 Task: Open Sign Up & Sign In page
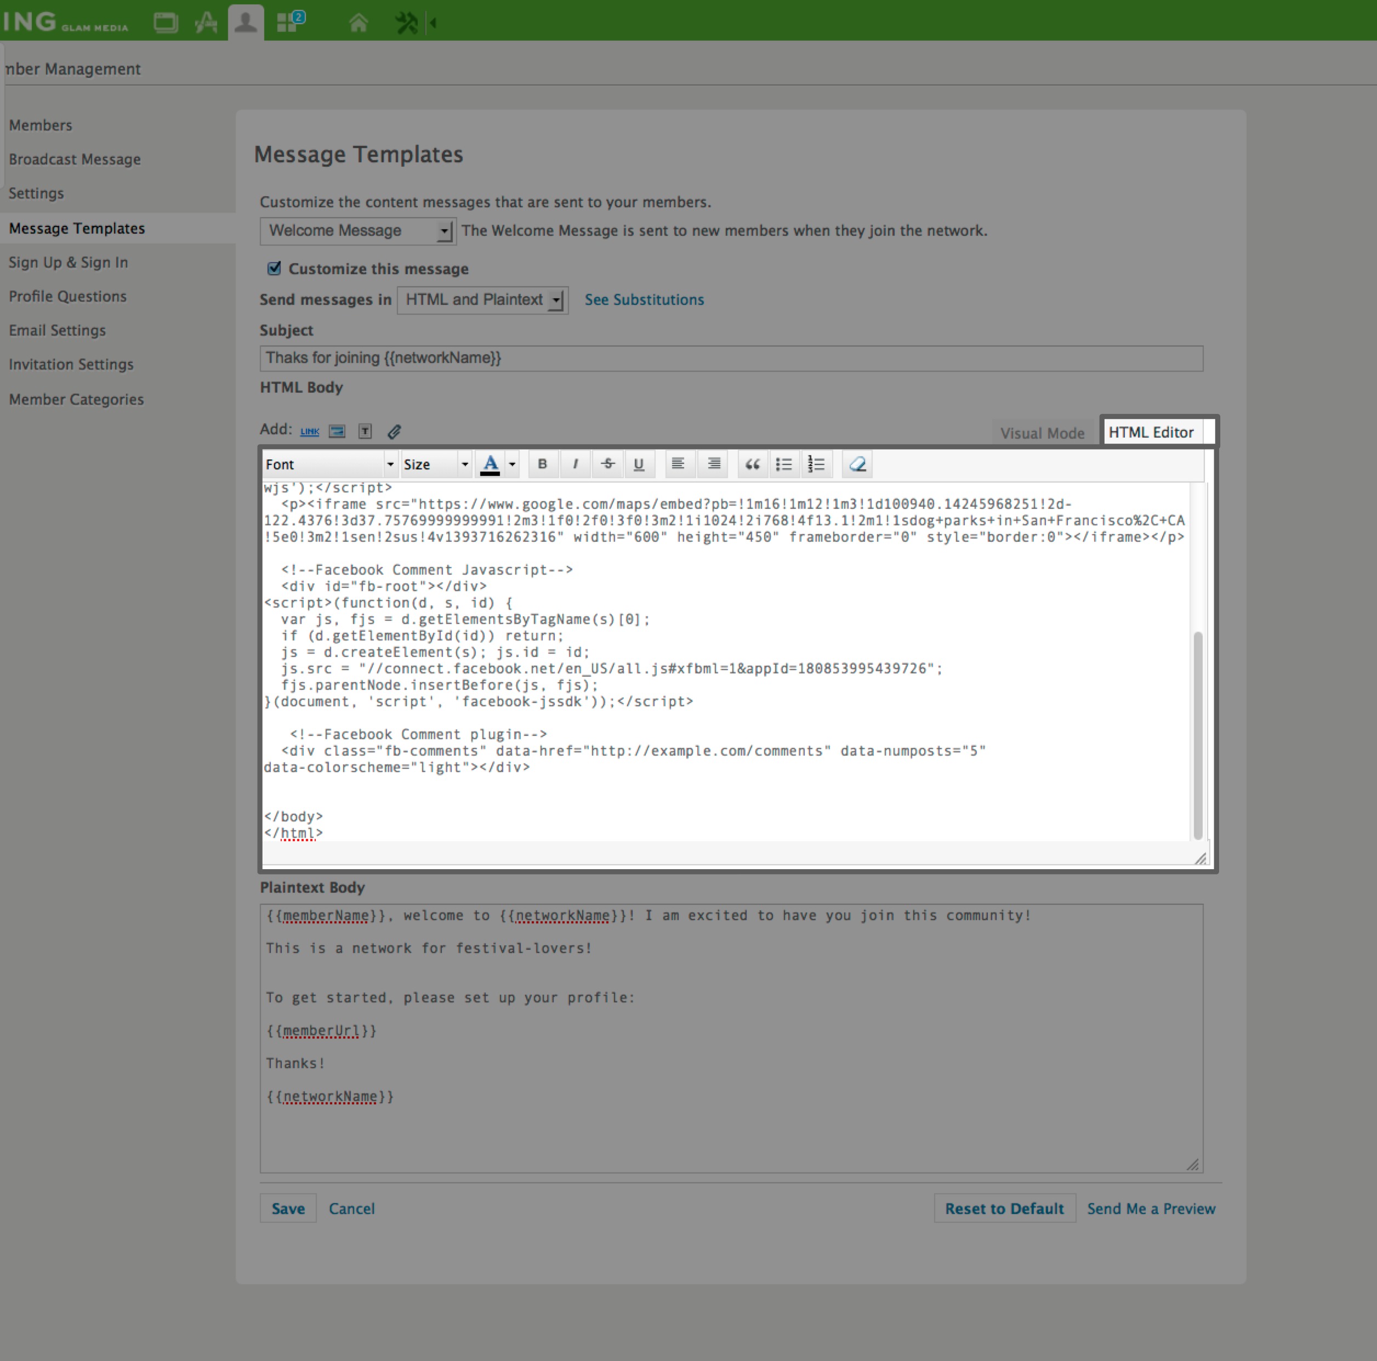tap(69, 262)
